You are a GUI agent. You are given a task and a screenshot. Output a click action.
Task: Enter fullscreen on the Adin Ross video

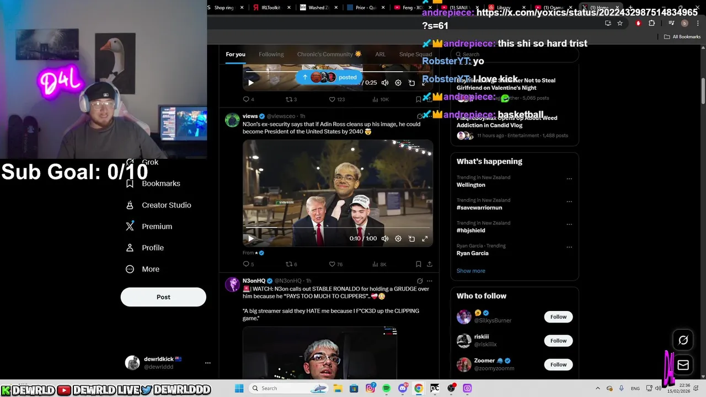(425, 239)
